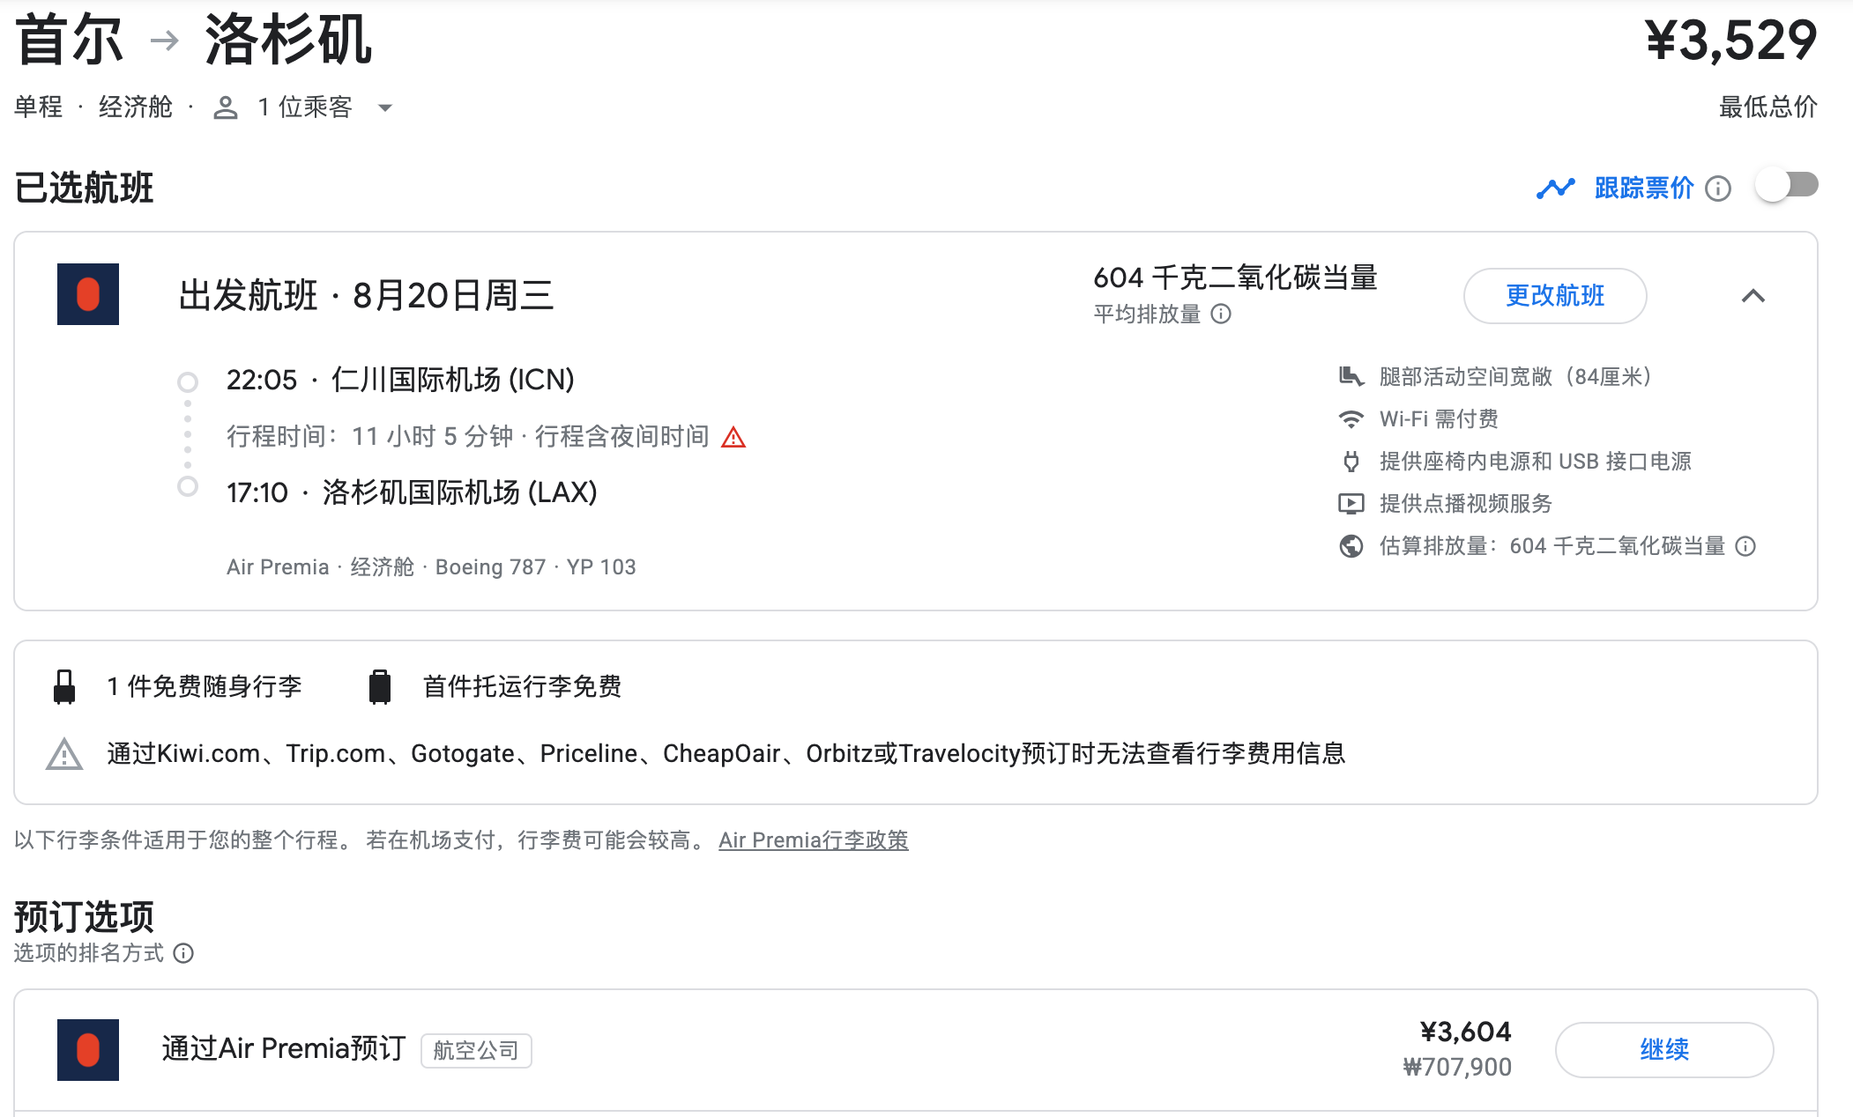Image resolution: width=1853 pixels, height=1117 pixels.
Task: Click the passenger person icon
Action: pyautogui.click(x=226, y=107)
